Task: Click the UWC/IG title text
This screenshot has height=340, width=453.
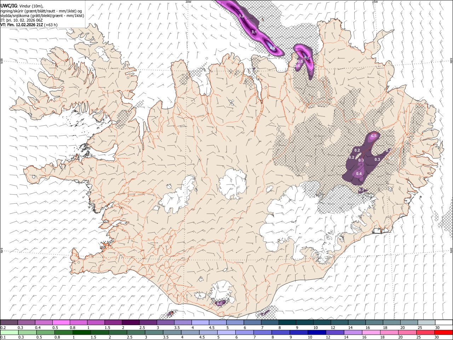Action: [x=8, y=6]
